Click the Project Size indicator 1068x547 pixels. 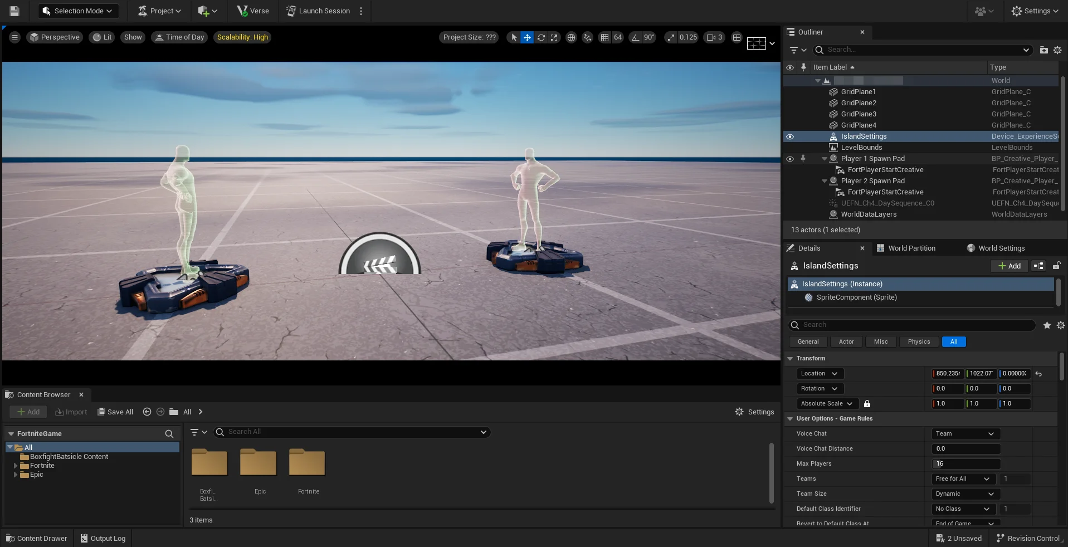click(x=469, y=37)
